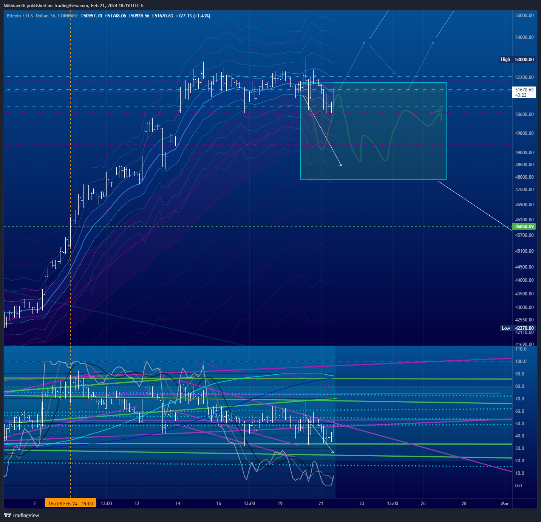
Task: Click the 46900.00 price scale label
Action: pyautogui.click(x=524, y=205)
